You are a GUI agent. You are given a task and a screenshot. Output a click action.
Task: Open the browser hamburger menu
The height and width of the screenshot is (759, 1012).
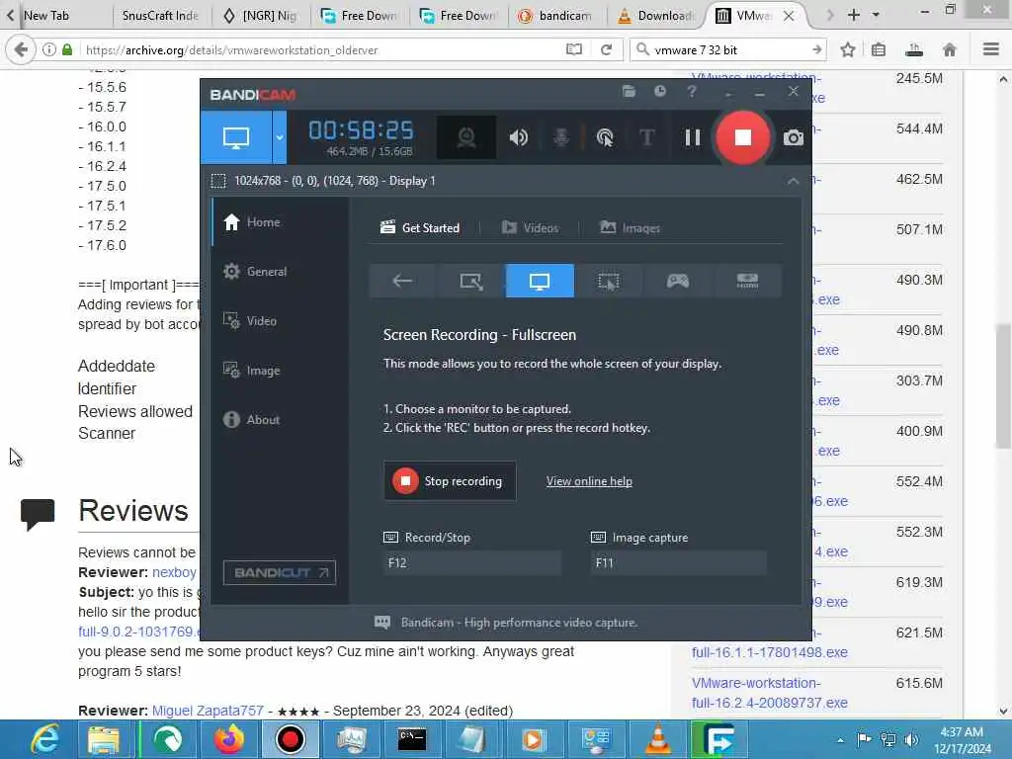(991, 49)
